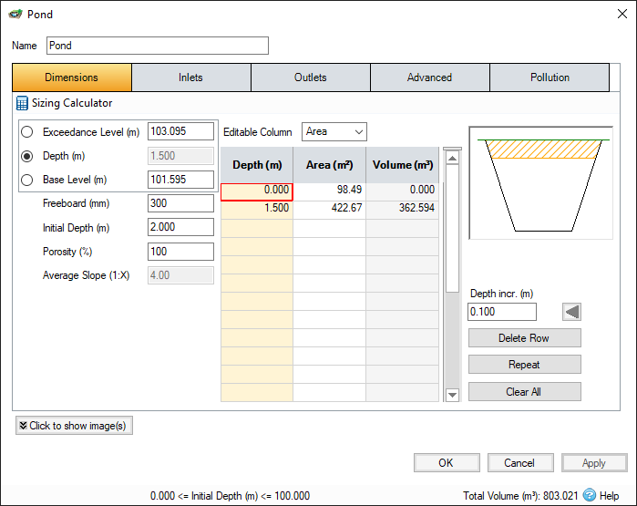The width and height of the screenshot is (637, 506).
Task: Open the Editable Column dropdown
Action: click(334, 131)
